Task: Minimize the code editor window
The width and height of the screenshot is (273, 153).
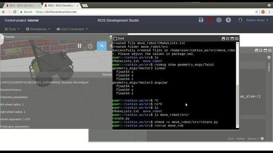Action: point(261,50)
